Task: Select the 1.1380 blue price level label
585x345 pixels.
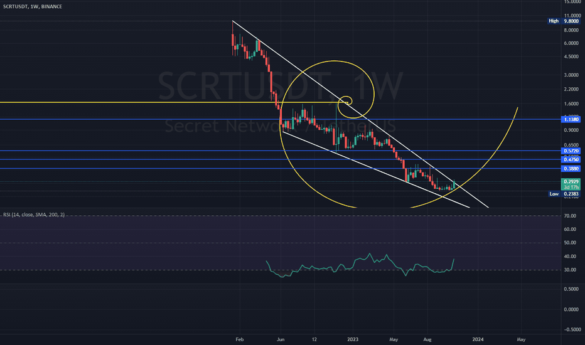Action: pos(571,119)
